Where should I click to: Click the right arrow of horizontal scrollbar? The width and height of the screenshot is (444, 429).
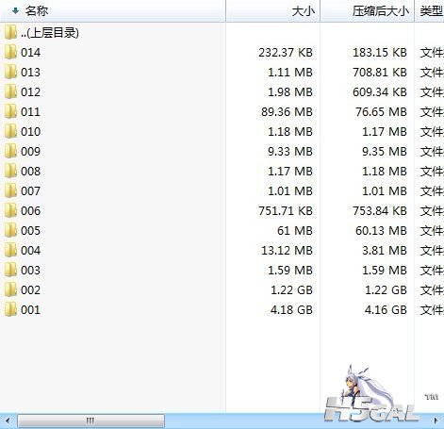pyautogui.click(x=436, y=421)
